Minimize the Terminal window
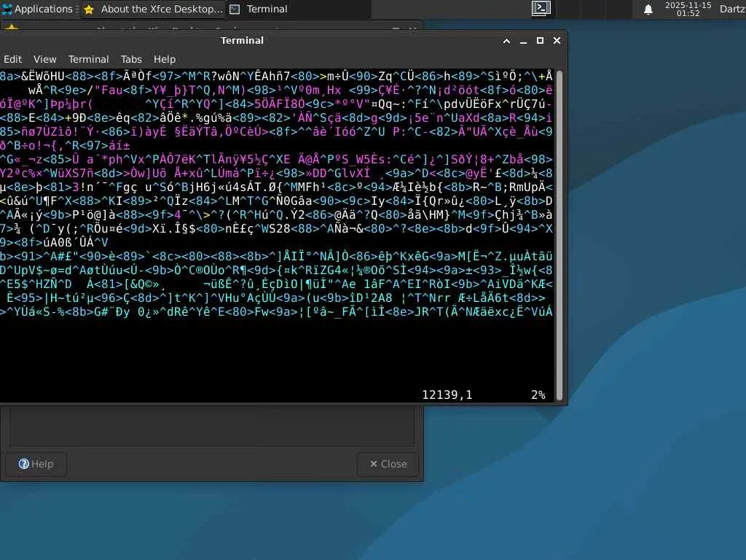The image size is (746, 560). 523,41
